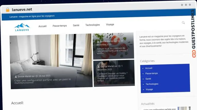Viewport: 197px width, 110px height.
Task: Open the Santé menu item
Action: tap(76, 25)
